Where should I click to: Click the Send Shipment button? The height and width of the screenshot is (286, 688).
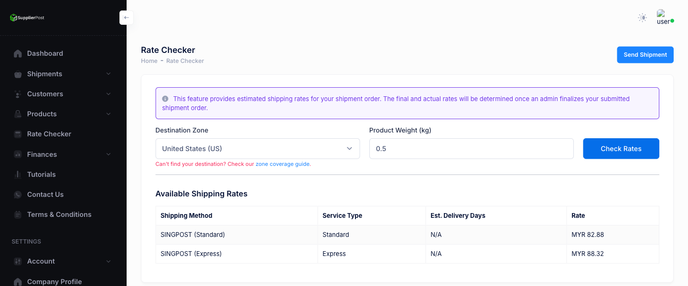tap(645, 54)
